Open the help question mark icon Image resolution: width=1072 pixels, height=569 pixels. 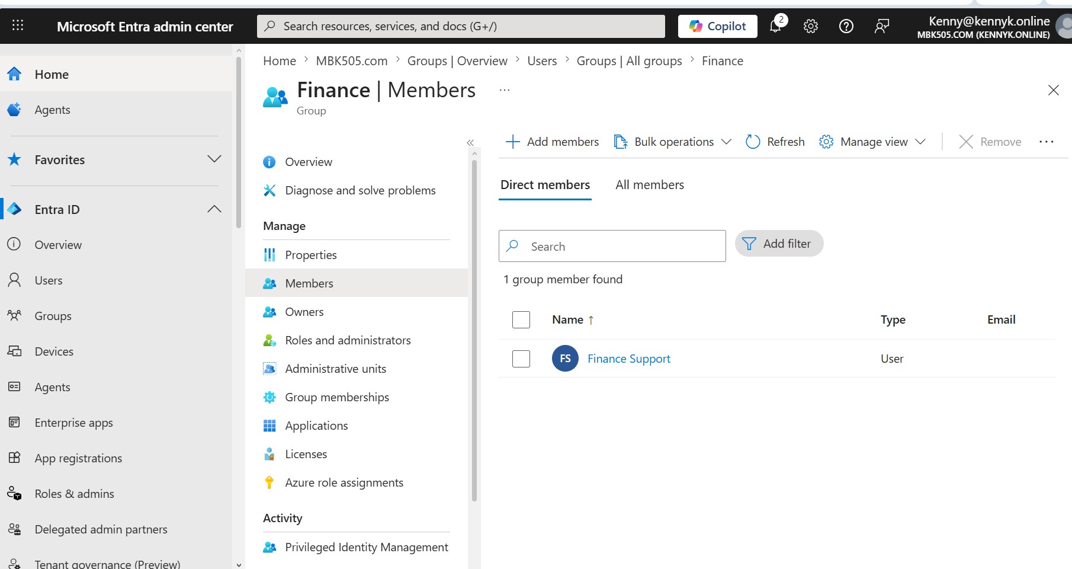point(846,26)
